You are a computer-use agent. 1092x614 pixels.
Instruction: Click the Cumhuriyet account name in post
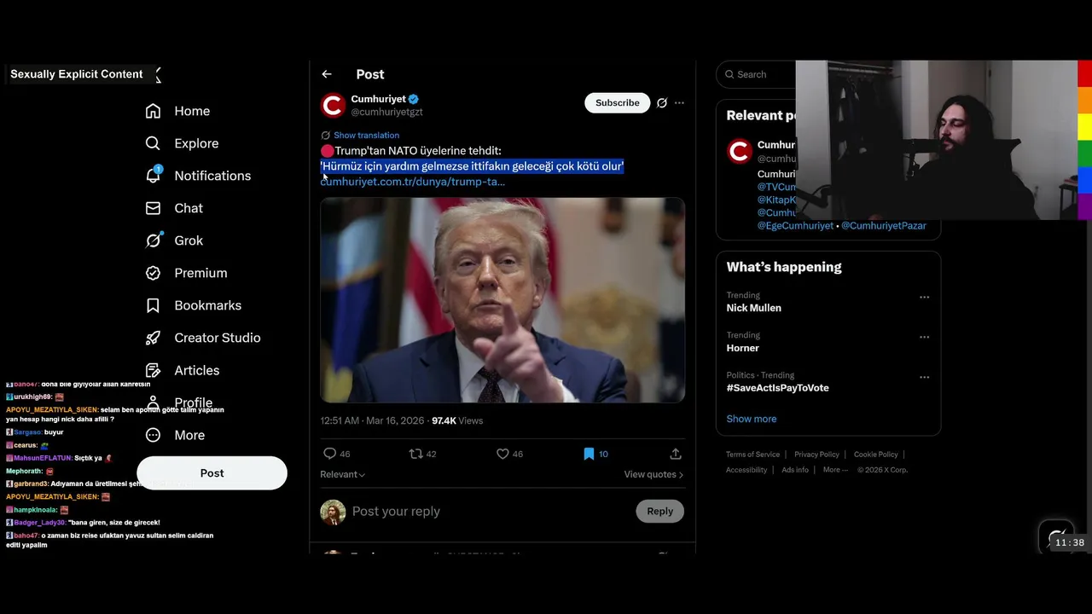378,99
